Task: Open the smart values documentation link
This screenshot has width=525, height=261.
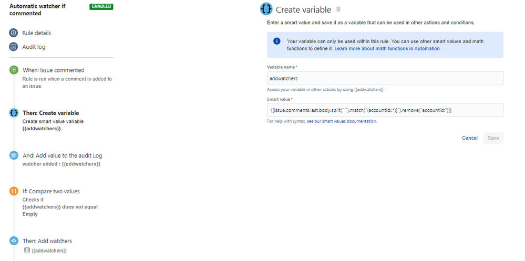Action: click(342, 121)
